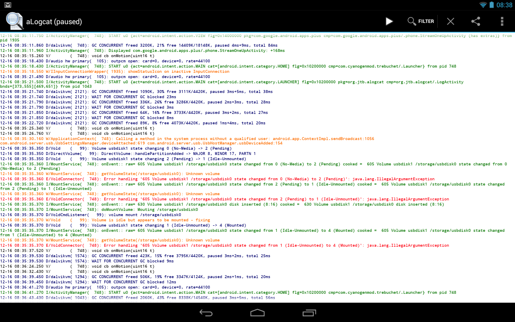
Task: Tap the Wi-Fi status icon
Action: tap(483, 5)
